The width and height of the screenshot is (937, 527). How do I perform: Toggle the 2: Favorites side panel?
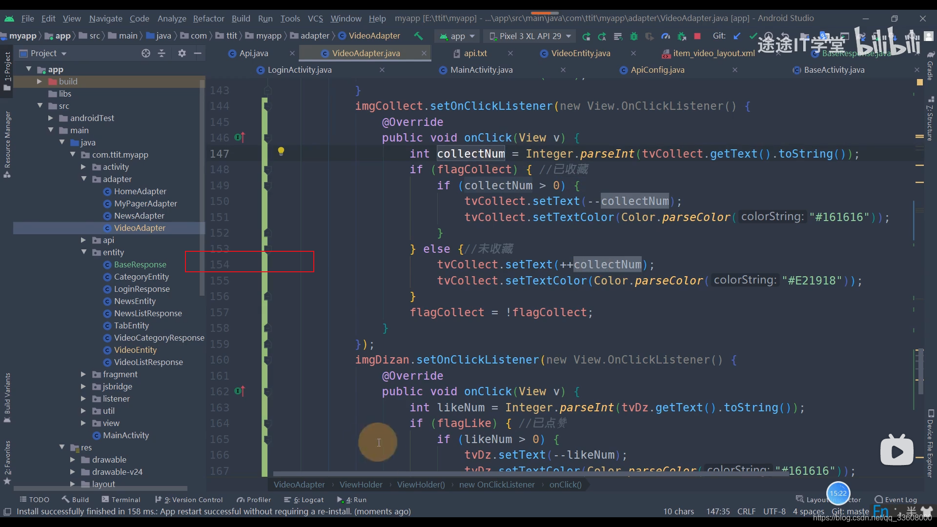click(7, 463)
